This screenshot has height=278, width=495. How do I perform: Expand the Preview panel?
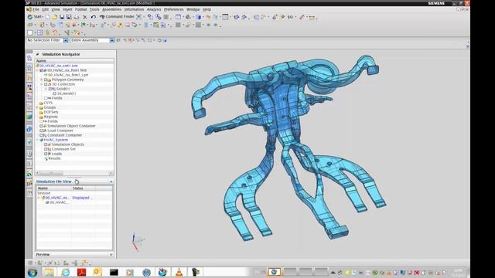[x=111, y=254]
